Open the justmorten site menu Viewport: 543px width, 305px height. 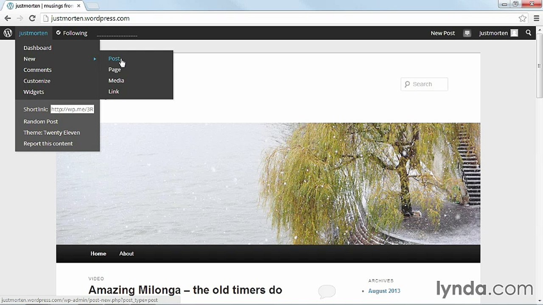[33, 33]
